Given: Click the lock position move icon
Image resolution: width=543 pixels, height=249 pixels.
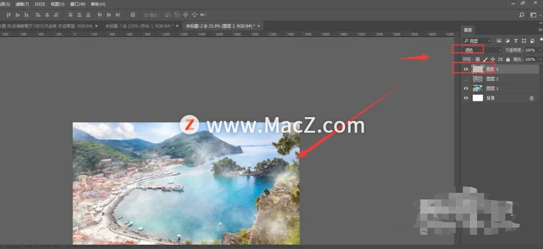Looking at the screenshot, I should point(493,59).
